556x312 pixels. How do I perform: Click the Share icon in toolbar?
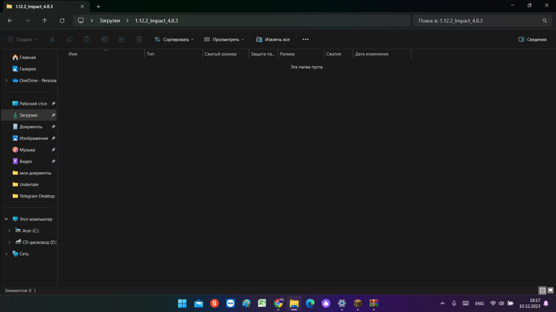(x=122, y=39)
